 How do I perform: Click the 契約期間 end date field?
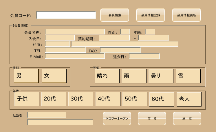pos(153,38)
